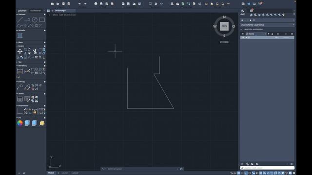
Task: Open layer panel settings gear menu
Action: (x=292, y=164)
